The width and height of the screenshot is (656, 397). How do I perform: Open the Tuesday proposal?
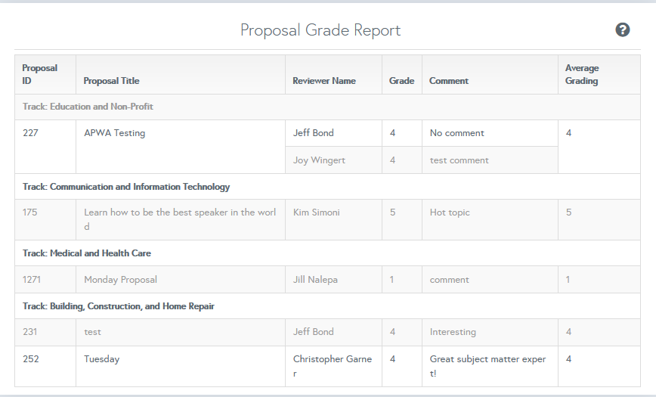[101, 359]
